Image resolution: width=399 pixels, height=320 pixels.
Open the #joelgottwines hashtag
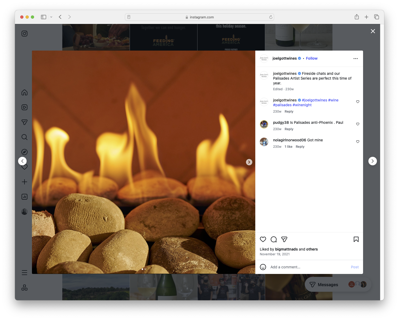pos(314,100)
